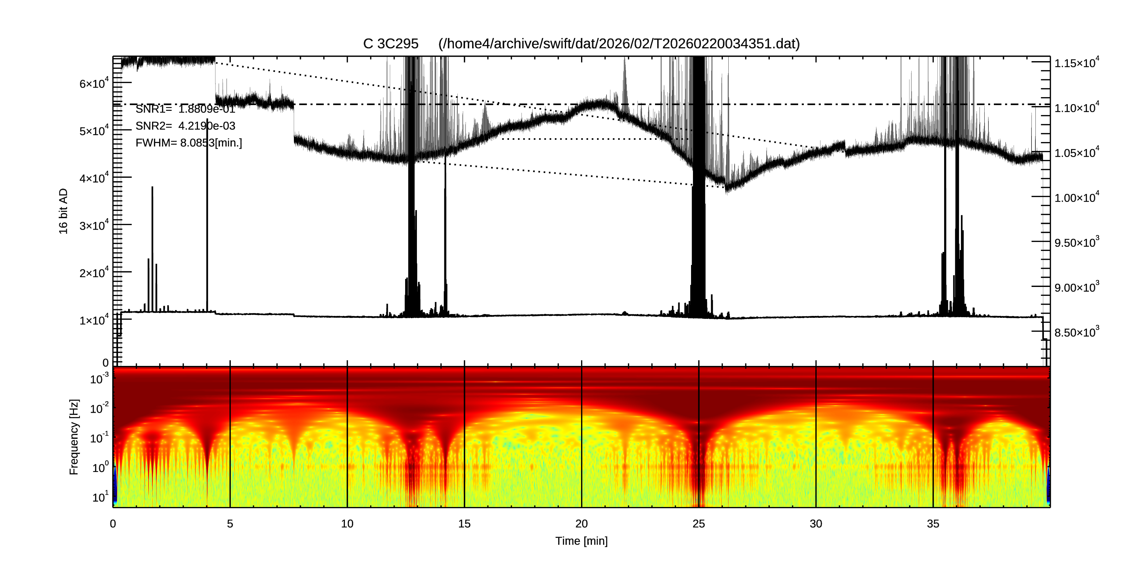Click the SNR1 value label

click(186, 109)
